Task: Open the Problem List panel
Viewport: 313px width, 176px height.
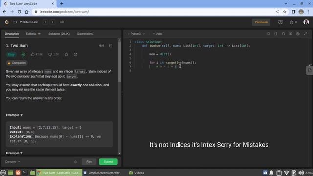Action: (25, 22)
